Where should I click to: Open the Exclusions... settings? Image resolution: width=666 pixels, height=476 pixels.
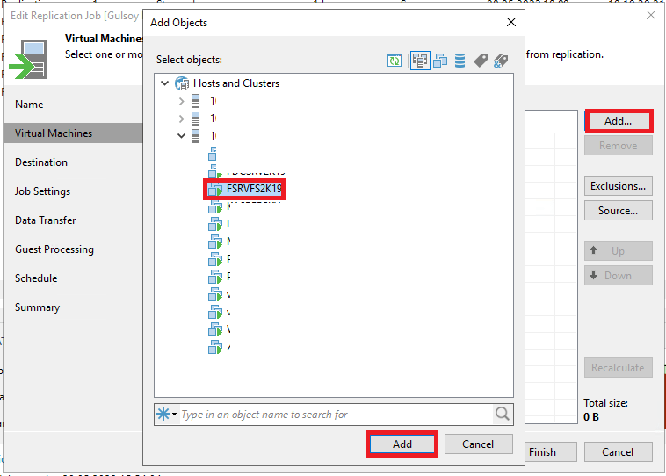618,186
